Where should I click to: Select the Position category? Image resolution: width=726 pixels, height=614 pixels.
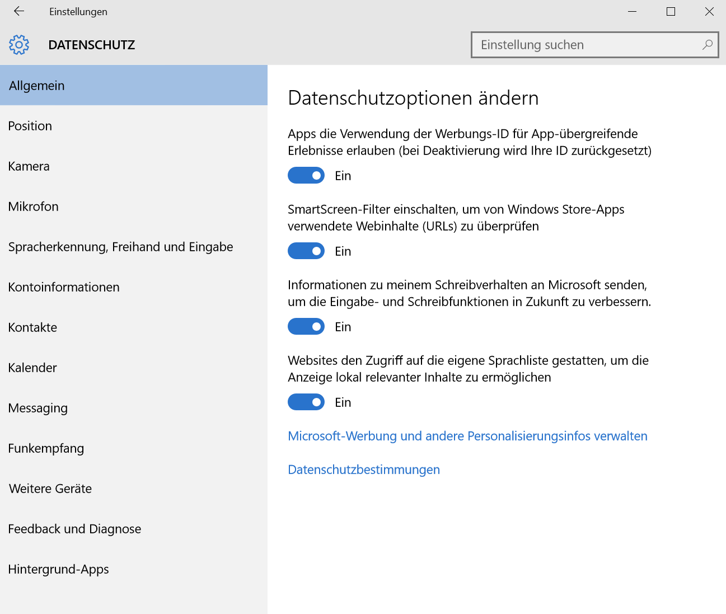[30, 125]
